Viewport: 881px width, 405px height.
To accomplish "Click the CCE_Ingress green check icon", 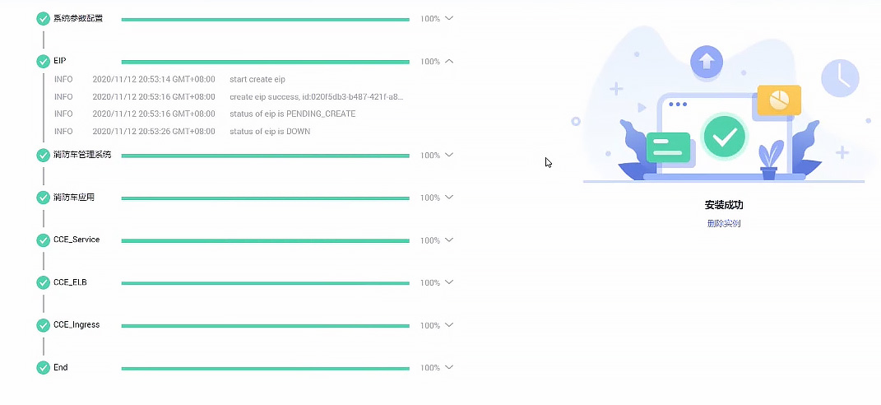I will coord(44,325).
